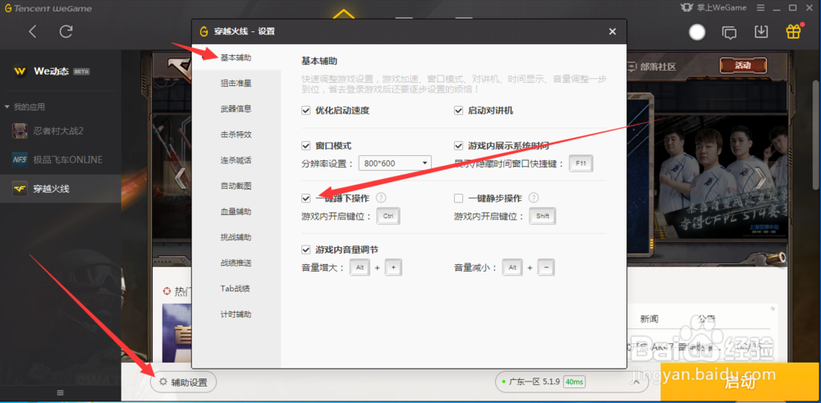Toggle 游戏内展示系统时间 checkbox
821x403 pixels.
459,145
